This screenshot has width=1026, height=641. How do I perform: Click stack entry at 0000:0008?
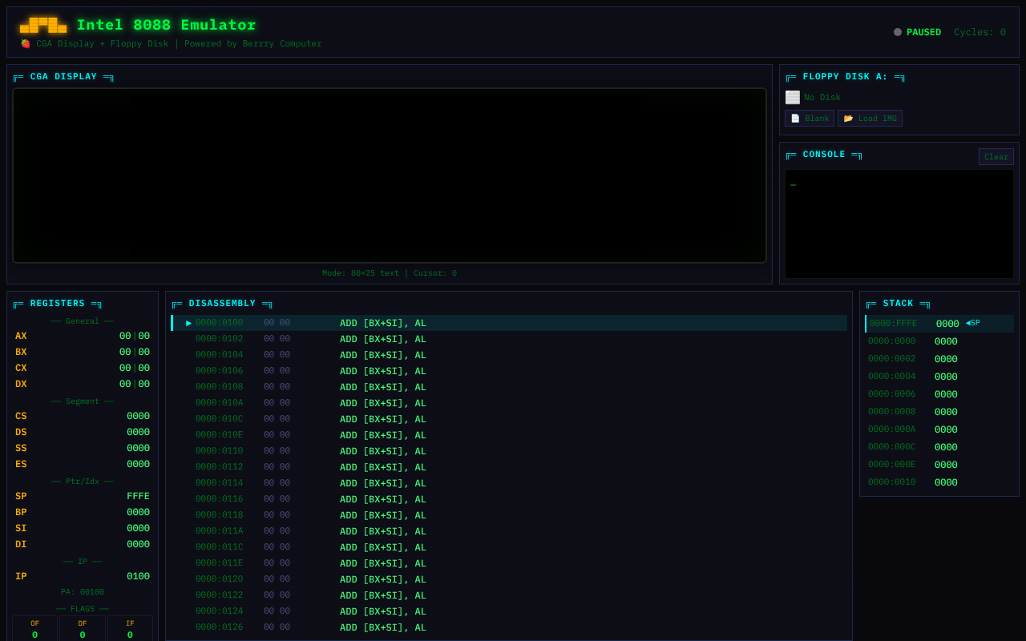939,412
